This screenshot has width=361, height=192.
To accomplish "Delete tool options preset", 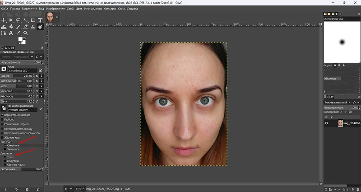I will pos(27,189).
